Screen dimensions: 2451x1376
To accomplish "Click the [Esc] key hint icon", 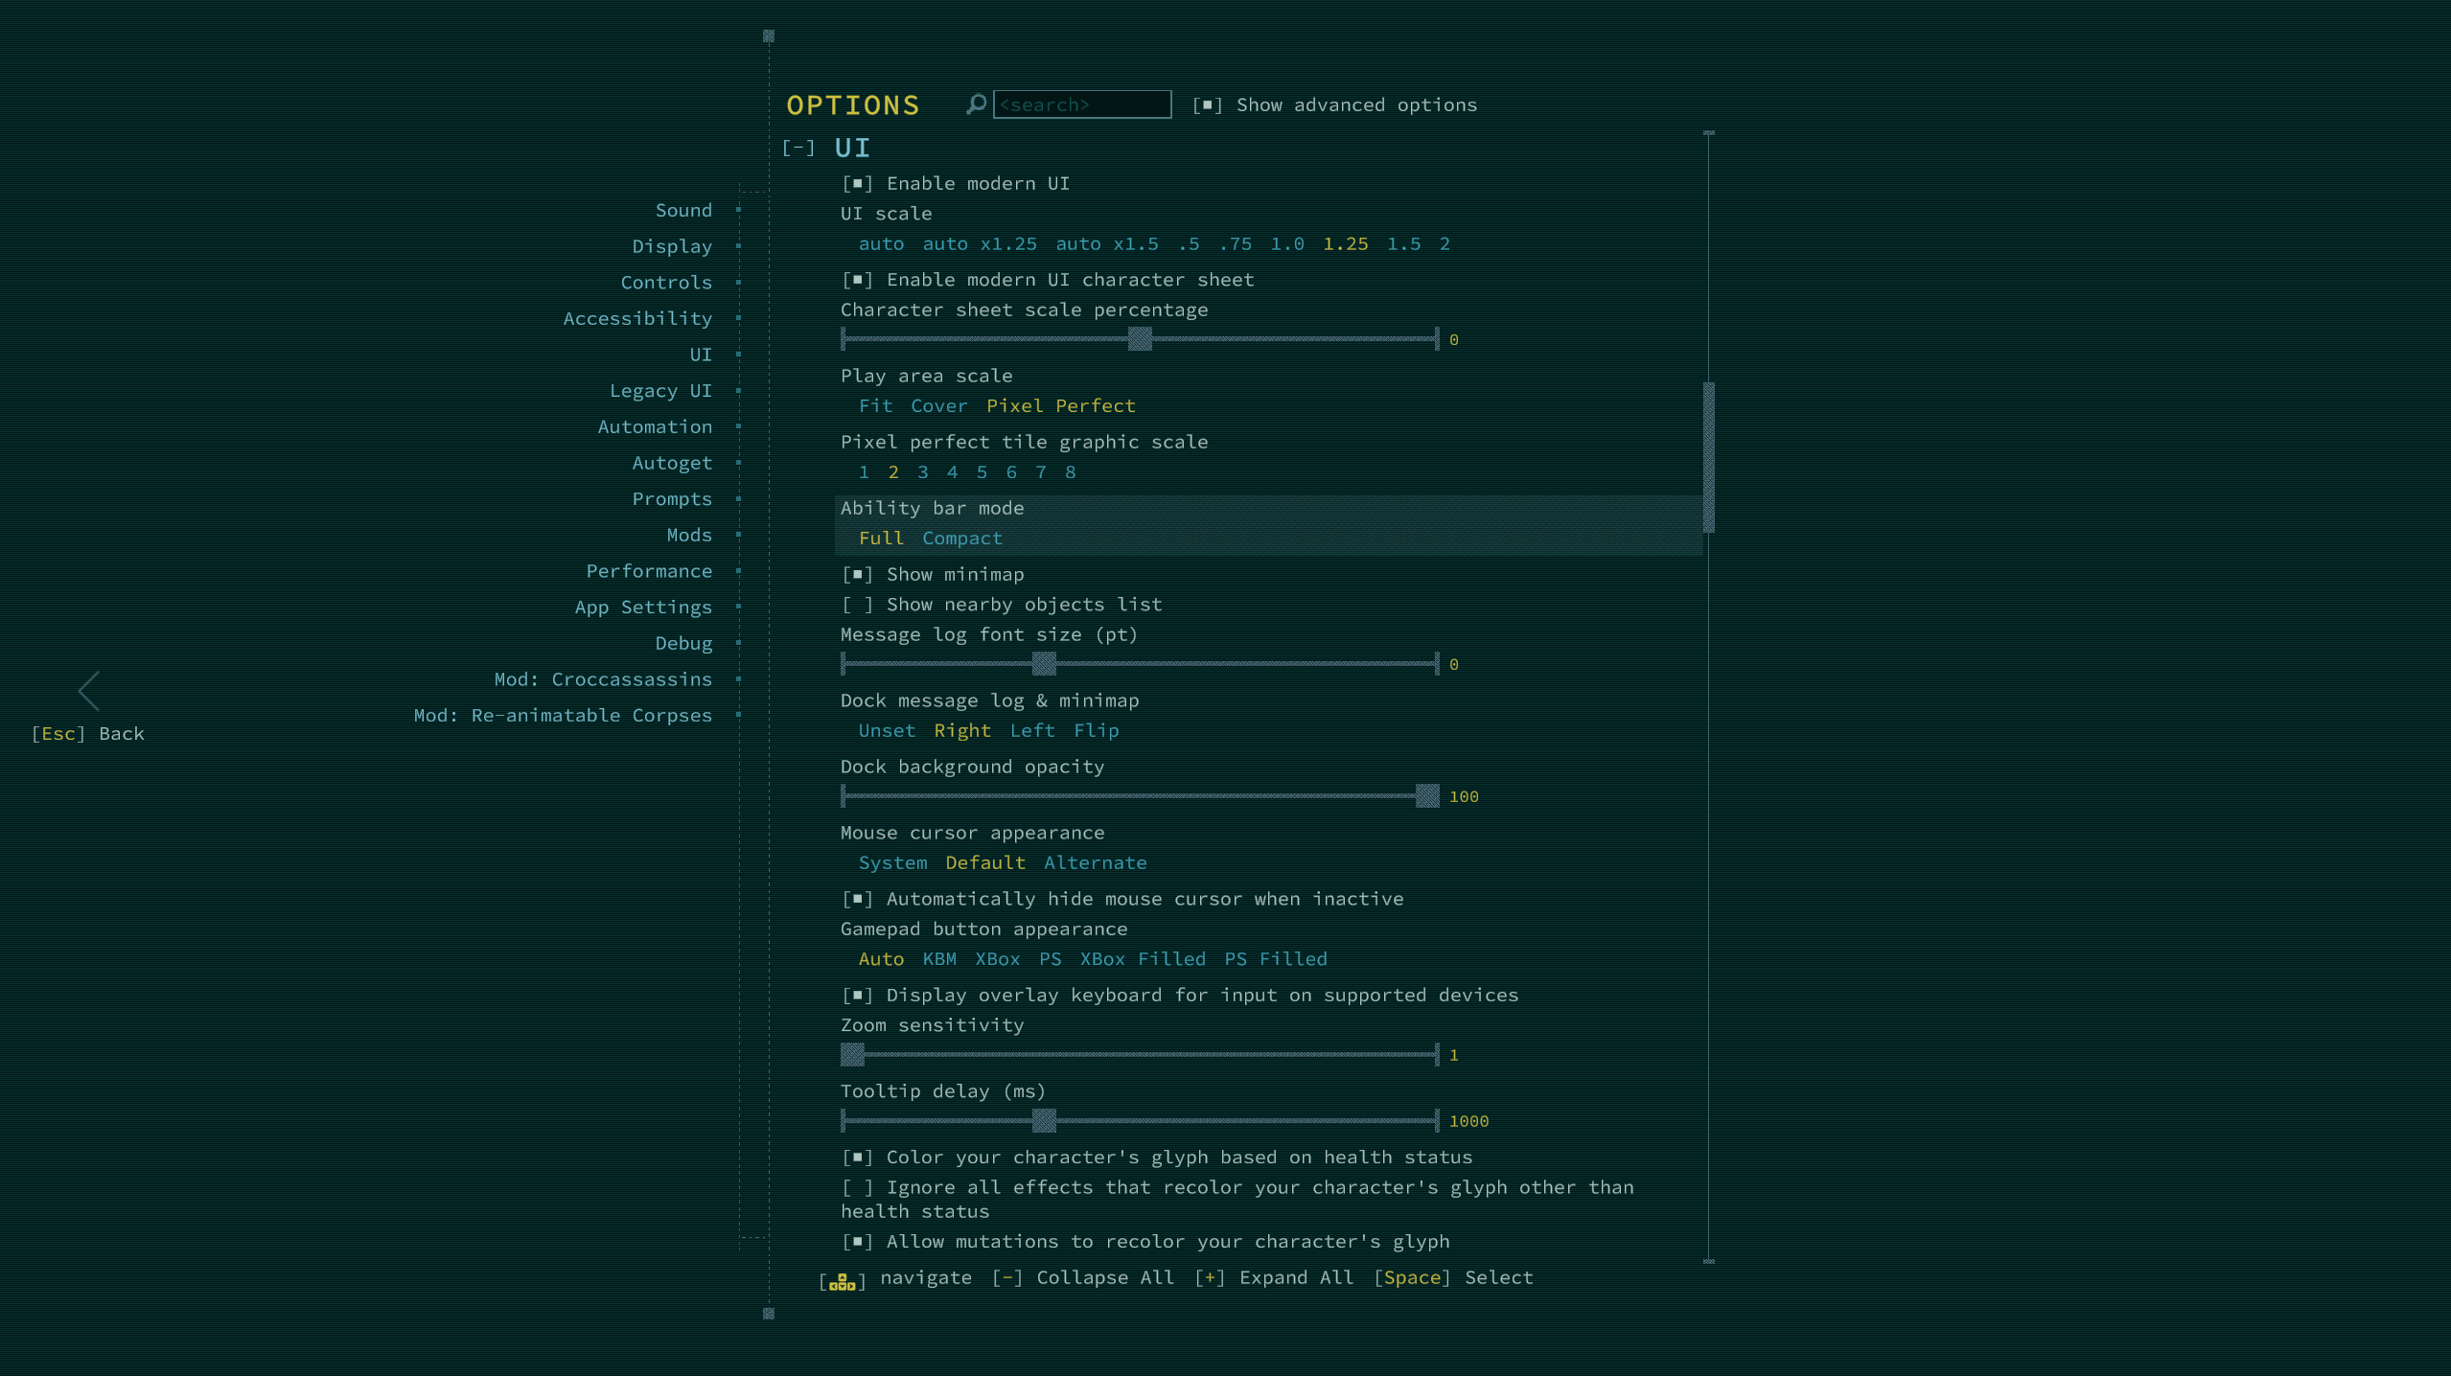I will pos(58,733).
